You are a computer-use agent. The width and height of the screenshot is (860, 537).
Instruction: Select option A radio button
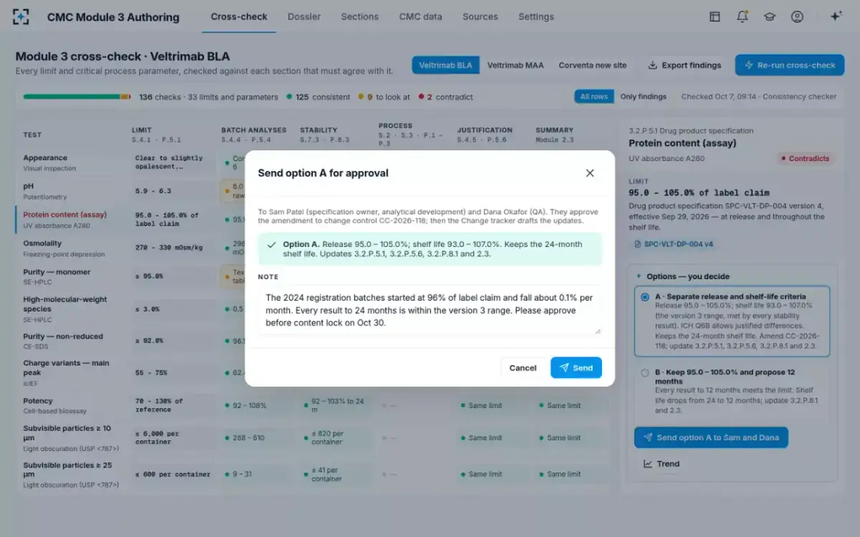(x=645, y=296)
